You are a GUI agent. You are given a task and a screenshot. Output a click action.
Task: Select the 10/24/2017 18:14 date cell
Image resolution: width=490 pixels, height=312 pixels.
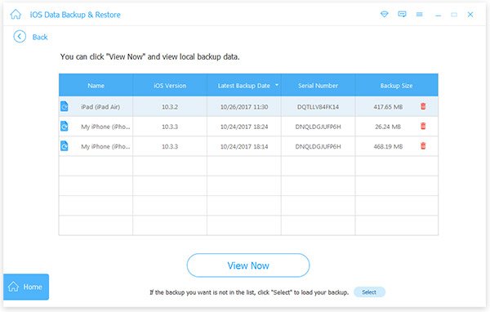tap(244, 146)
